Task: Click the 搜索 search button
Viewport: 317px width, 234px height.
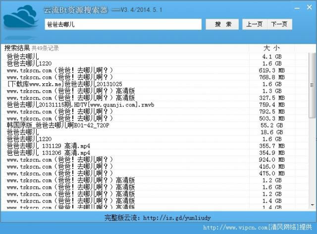Action: coord(222,24)
